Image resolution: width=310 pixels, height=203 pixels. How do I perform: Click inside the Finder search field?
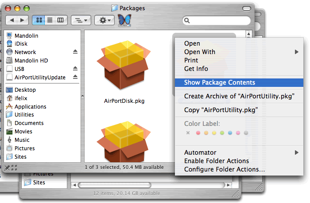point(217,20)
